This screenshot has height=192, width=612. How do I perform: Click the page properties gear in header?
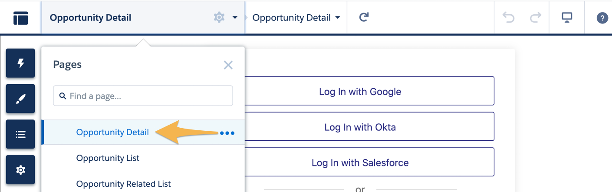point(219,17)
